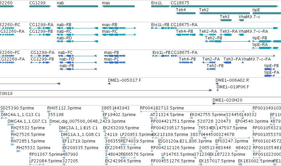281x166 pixels.
Task: Select EST RH27526.5prime
Action: point(13,138)
